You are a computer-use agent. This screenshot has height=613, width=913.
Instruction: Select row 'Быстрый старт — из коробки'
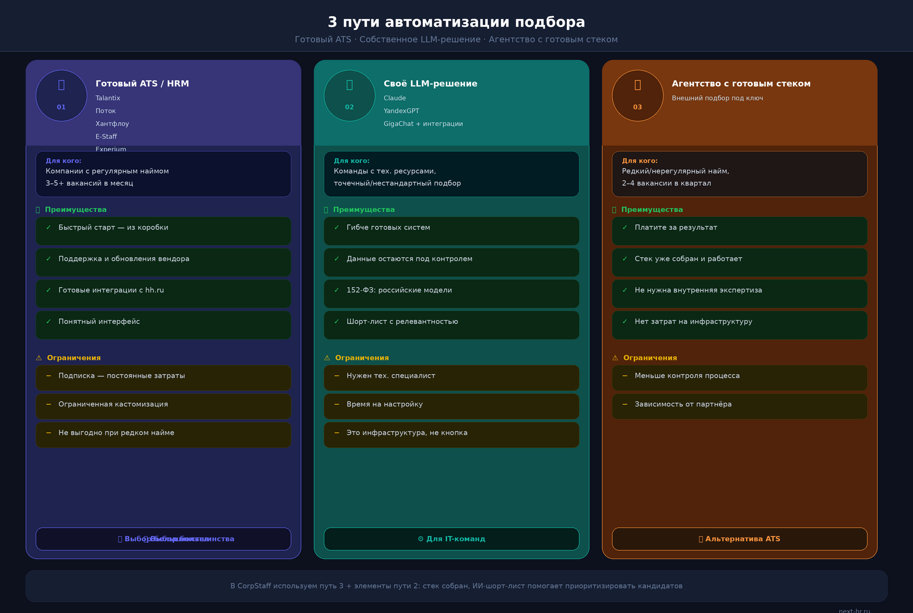point(164,231)
